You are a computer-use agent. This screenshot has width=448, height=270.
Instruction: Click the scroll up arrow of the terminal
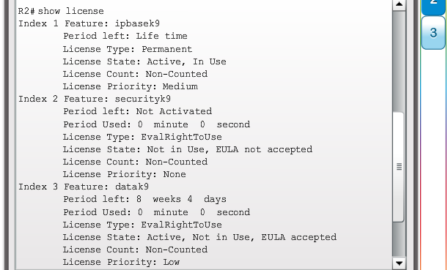pyautogui.click(x=399, y=4)
